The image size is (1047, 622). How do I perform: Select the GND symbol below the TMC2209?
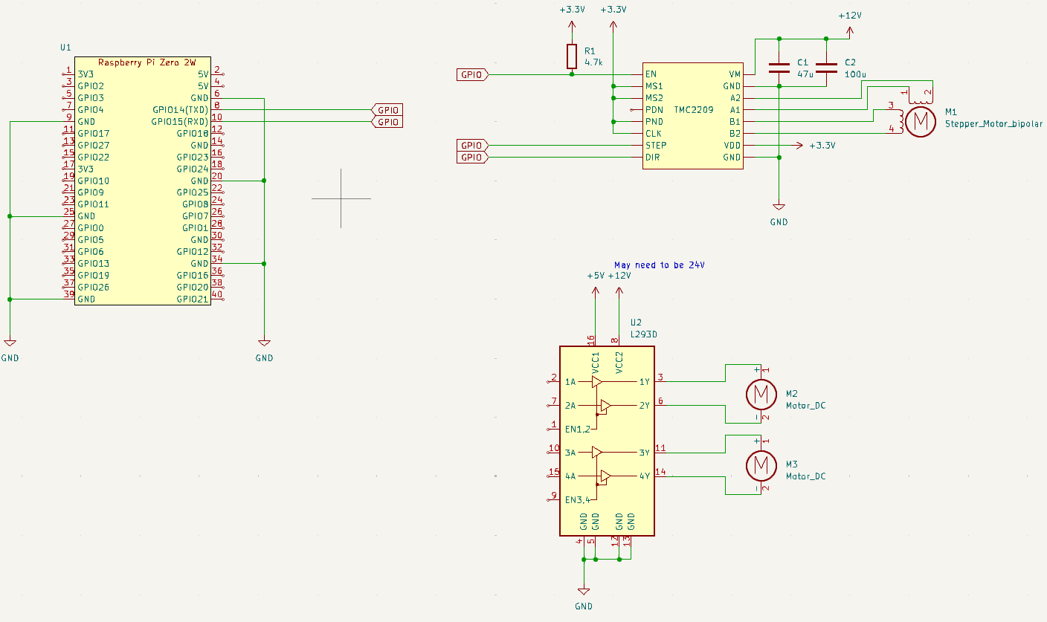(x=779, y=207)
